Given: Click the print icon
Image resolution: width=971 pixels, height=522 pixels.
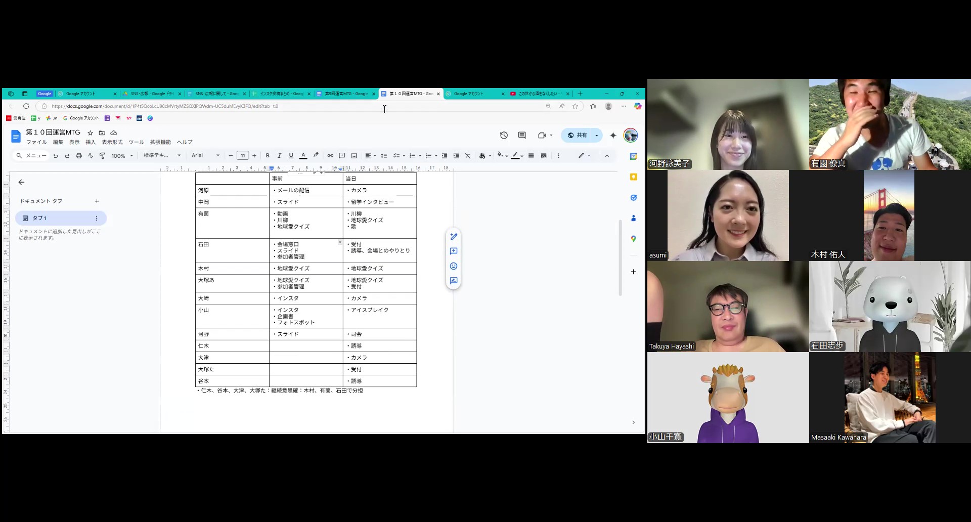Looking at the screenshot, I should point(79,156).
